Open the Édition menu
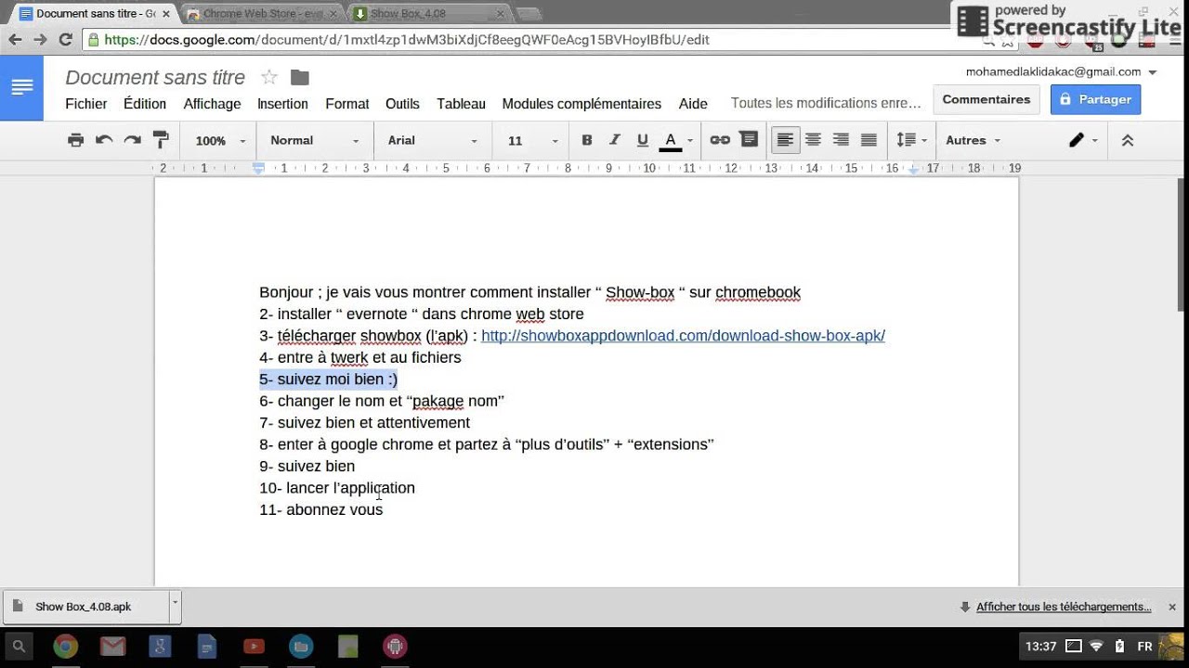Screen dimensions: 1189x668 pyautogui.click(x=145, y=104)
